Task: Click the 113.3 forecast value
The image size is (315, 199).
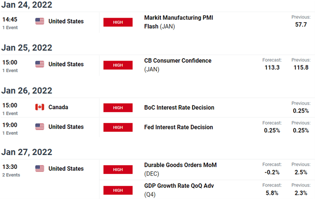Action: click(271, 68)
